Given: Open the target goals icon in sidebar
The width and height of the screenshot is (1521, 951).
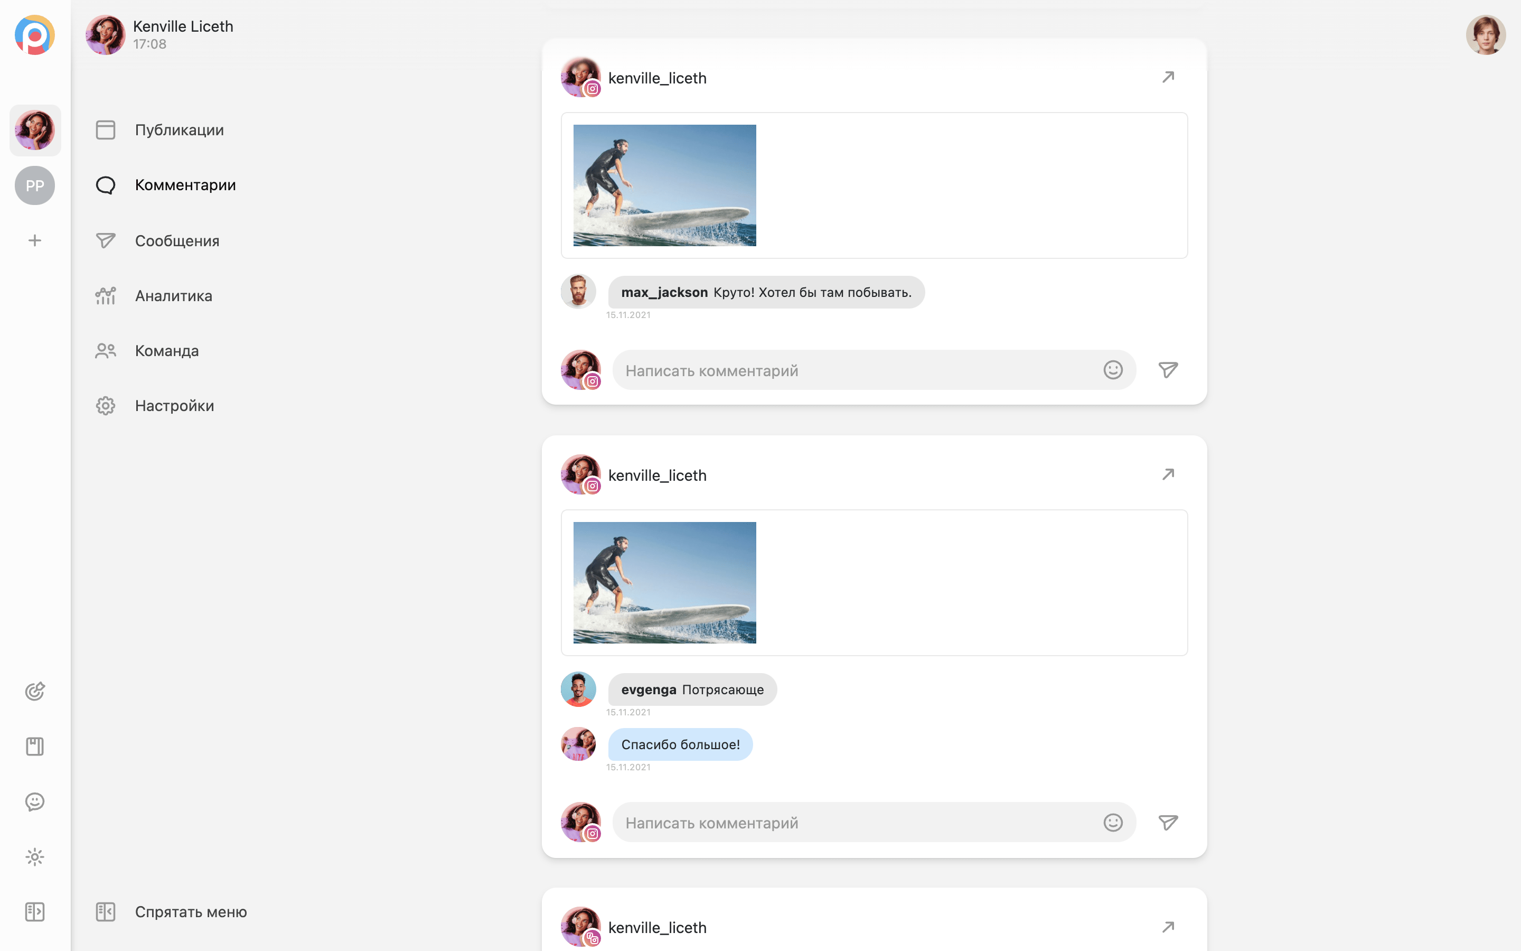Looking at the screenshot, I should [x=35, y=691].
